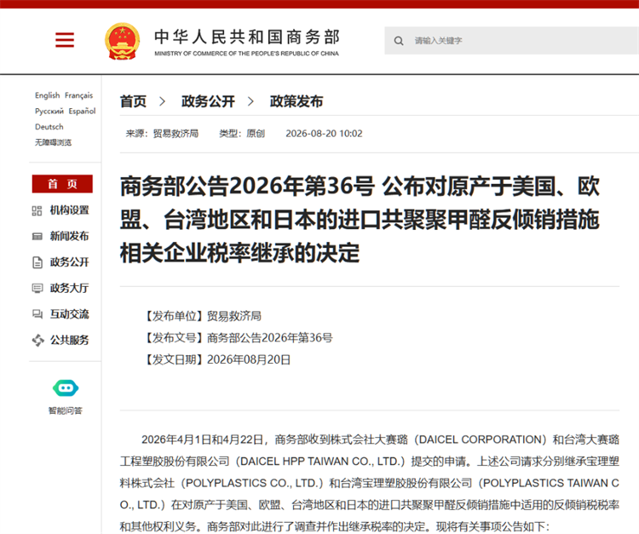The image size is (639, 534).
Task: Click the 政务公开 document icon
Action: (37, 262)
